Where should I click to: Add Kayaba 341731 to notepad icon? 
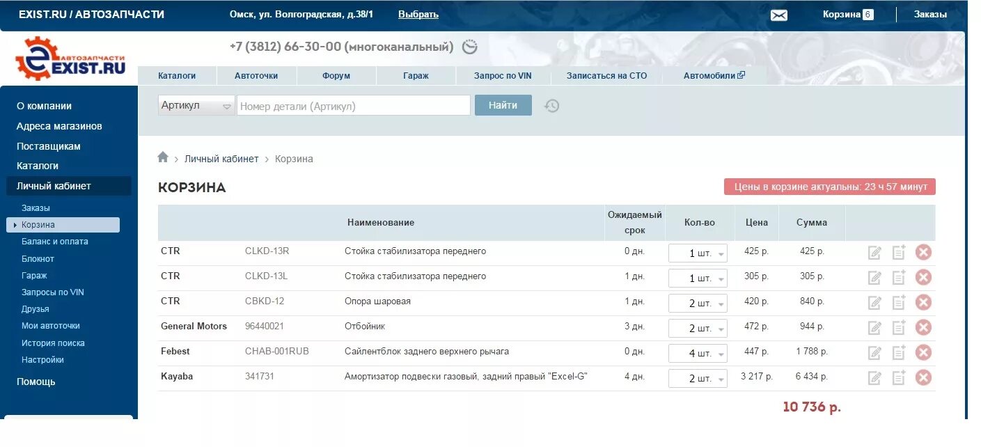(x=899, y=377)
